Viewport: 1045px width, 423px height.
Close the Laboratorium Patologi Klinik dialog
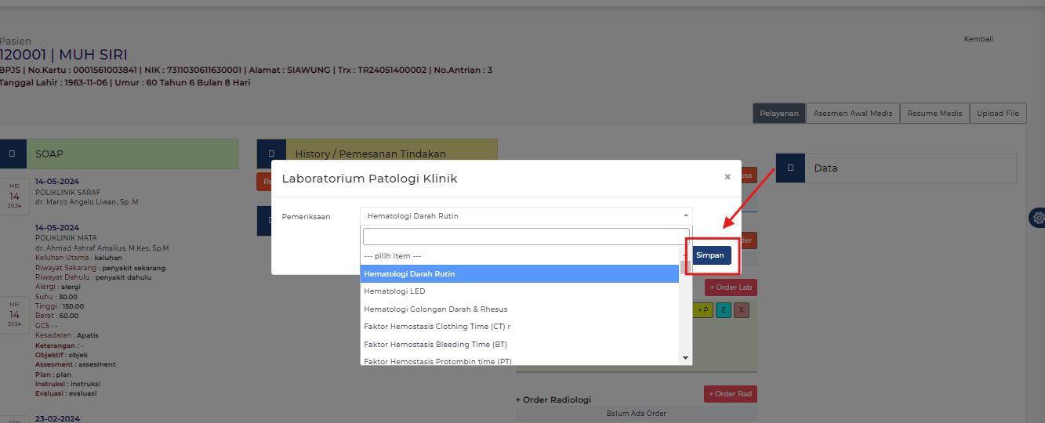point(728,177)
